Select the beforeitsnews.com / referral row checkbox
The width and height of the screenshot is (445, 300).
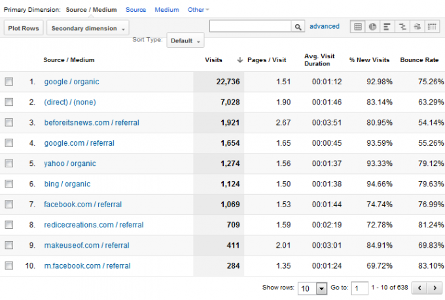coord(9,122)
